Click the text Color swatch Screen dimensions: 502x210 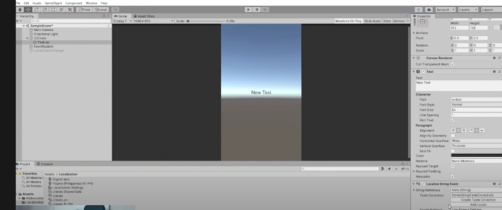476,156
